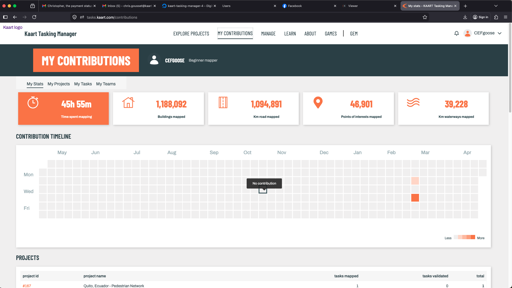
Task: Open project #167 Quito Pedestrian Network link
Action: [27, 286]
